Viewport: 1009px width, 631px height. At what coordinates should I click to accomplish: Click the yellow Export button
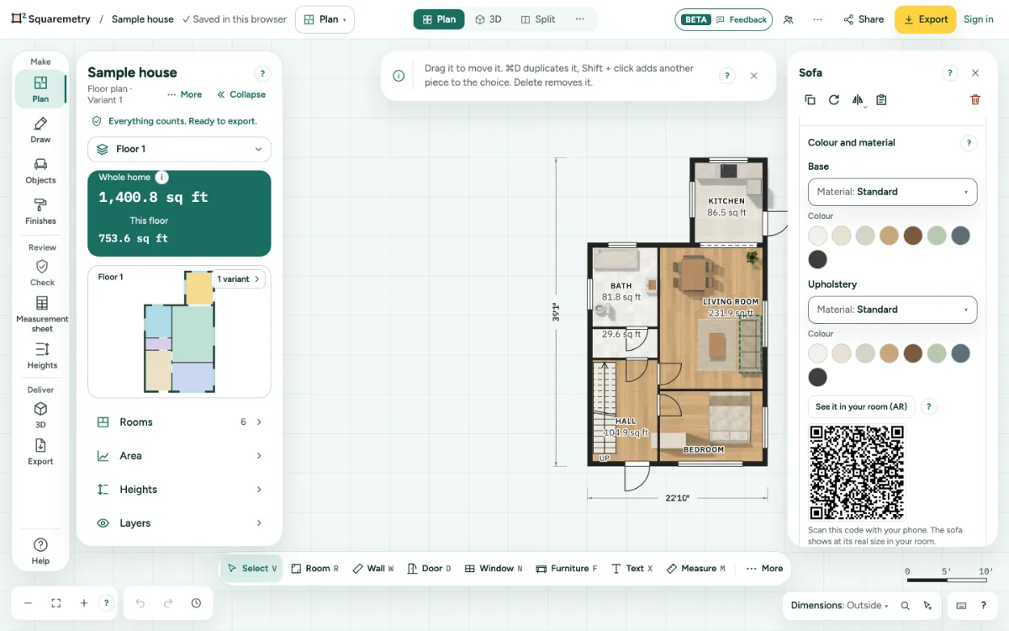click(x=925, y=19)
